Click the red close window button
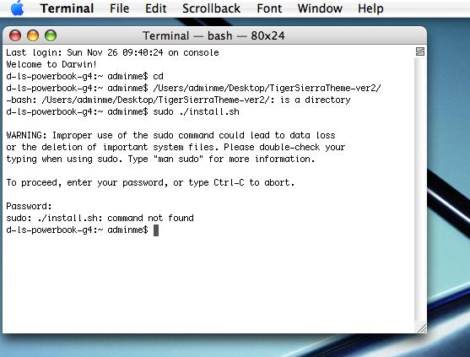 (x=15, y=35)
